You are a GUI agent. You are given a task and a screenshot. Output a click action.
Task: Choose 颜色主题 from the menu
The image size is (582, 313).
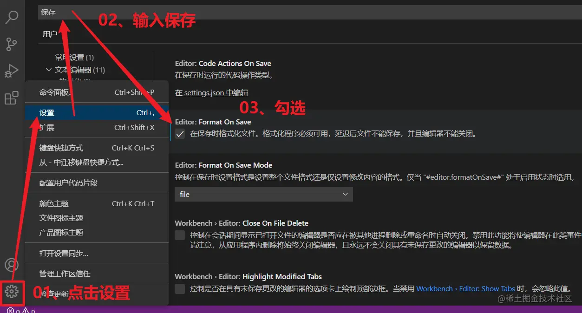pos(97,203)
